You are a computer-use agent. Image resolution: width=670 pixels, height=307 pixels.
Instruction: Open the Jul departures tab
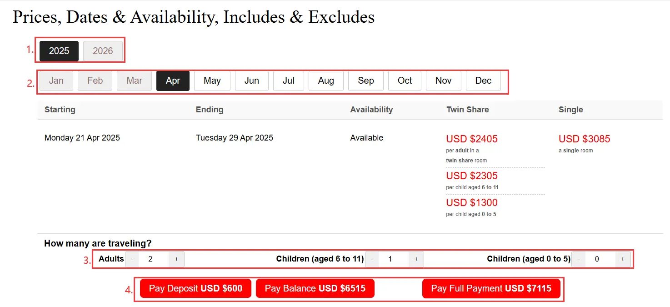[x=288, y=81]
